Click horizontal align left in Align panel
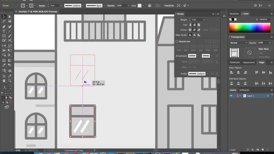The image size is (274, 154). tap(232, 72)
